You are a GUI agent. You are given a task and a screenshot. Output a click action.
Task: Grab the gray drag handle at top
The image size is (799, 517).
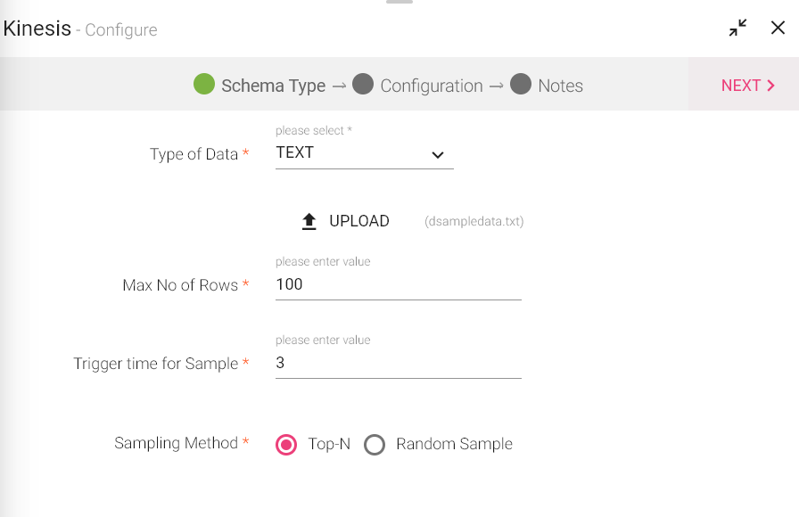(399, 2)
